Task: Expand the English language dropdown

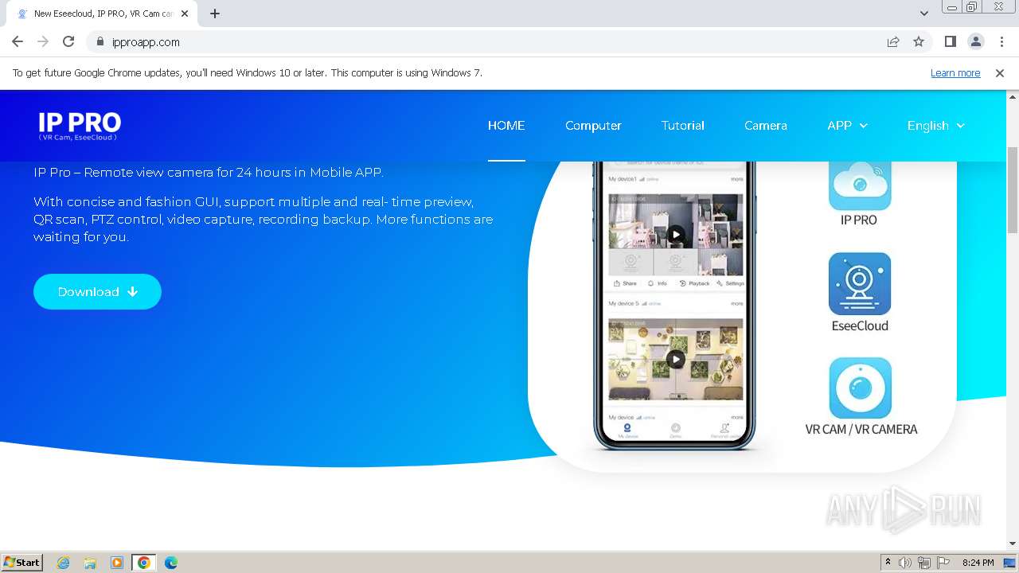Action: 935,126
